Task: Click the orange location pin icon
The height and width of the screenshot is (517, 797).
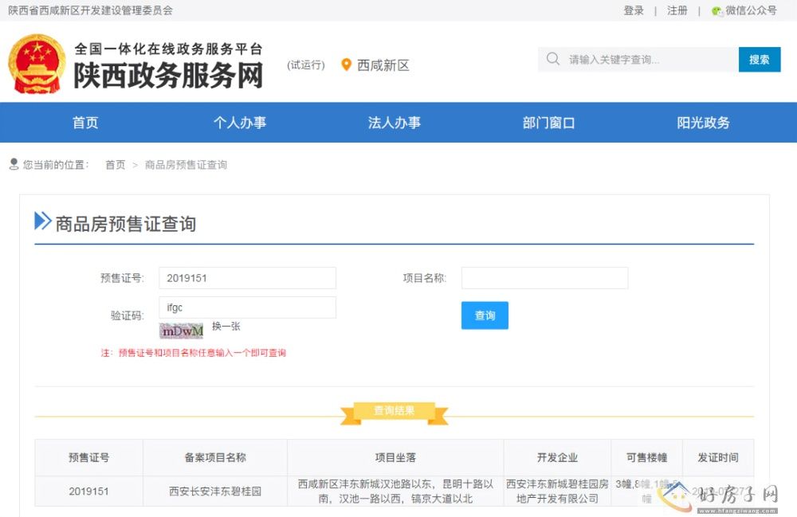Action: (346, 65)
